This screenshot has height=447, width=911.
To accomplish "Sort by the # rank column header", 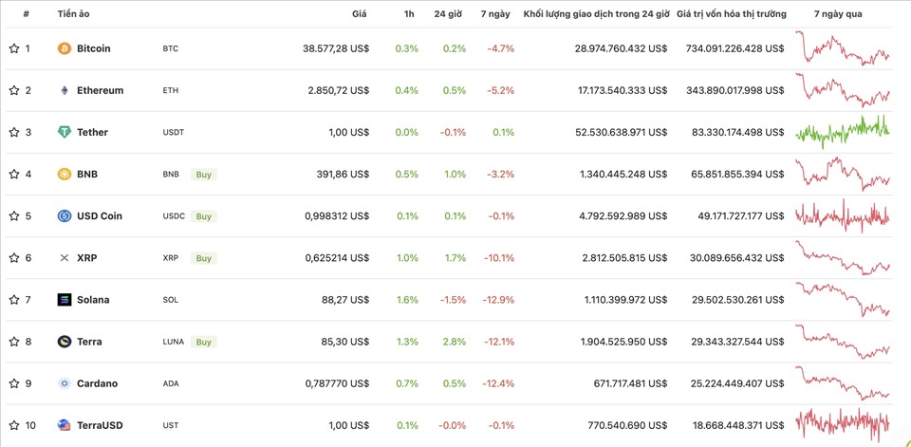I will (27, 14).
